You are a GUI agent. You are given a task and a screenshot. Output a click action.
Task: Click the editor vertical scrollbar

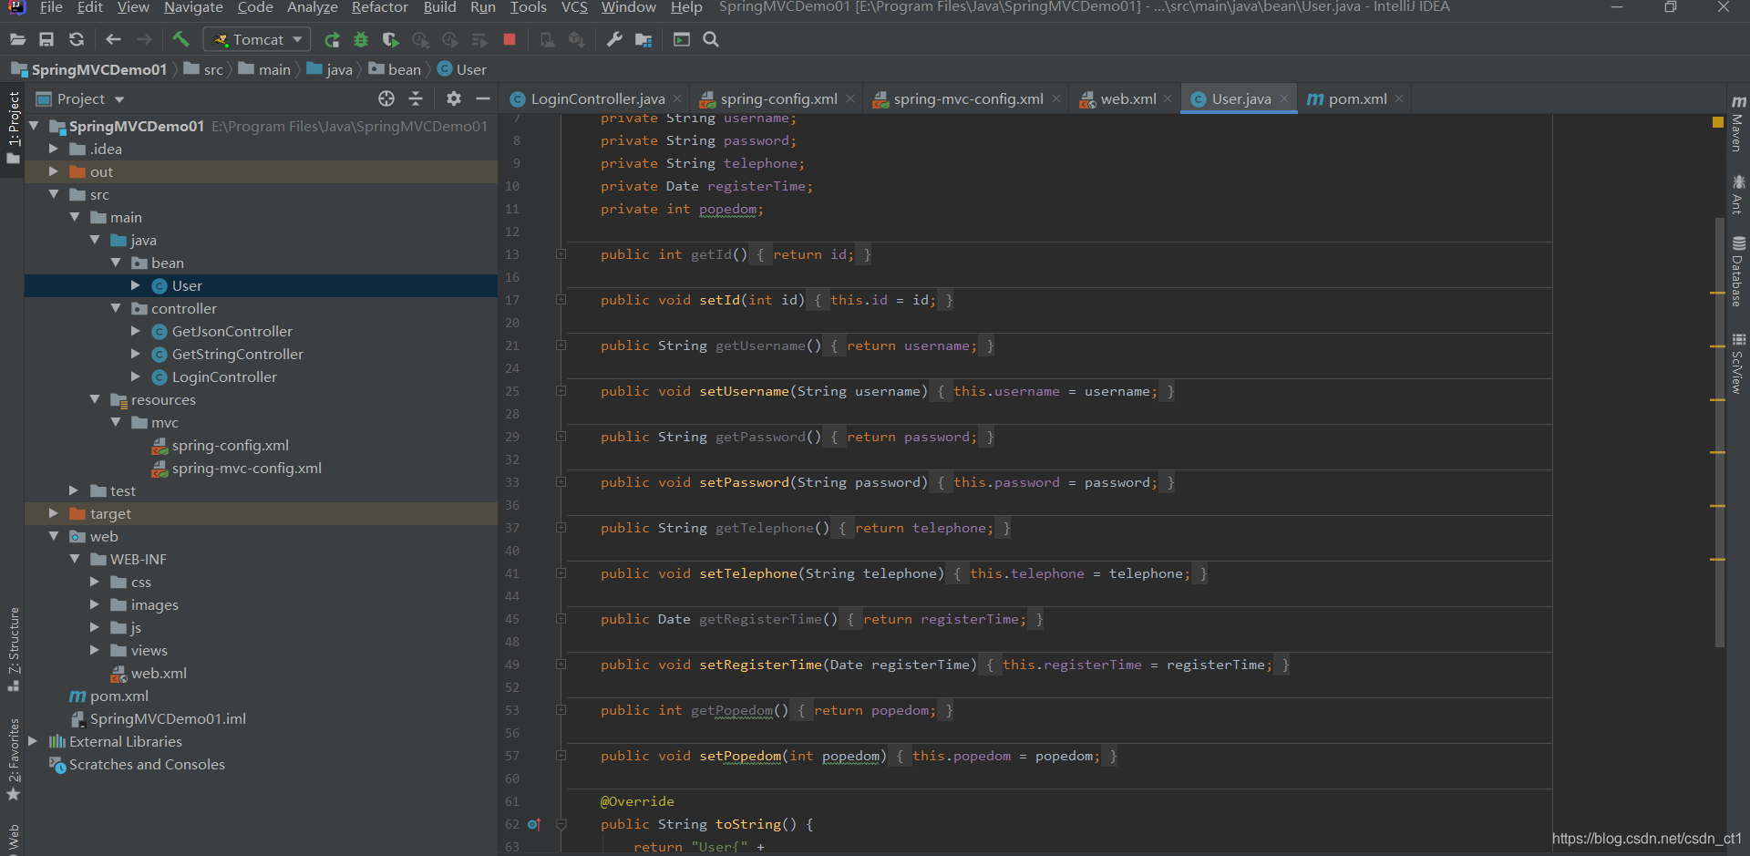[1719, 428]
